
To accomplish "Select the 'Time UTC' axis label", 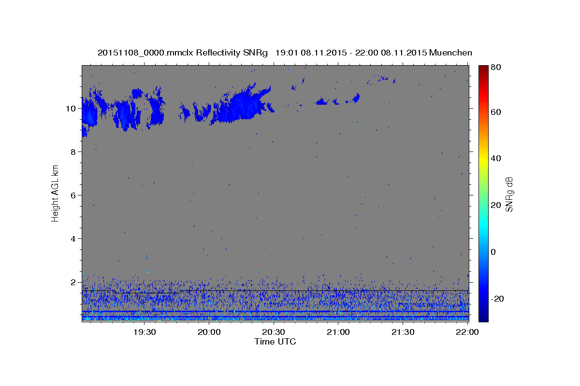I will 275,342.
